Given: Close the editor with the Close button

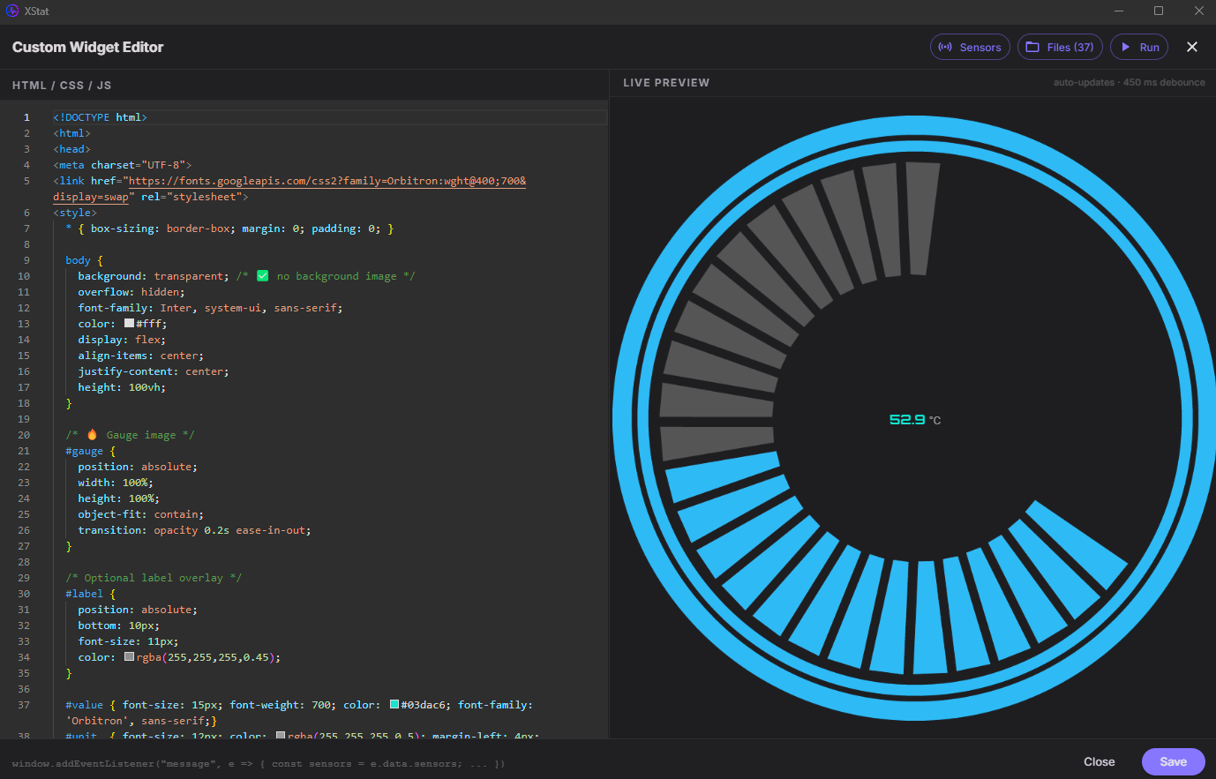Looking at the screenshot, I should (1099, 761).
